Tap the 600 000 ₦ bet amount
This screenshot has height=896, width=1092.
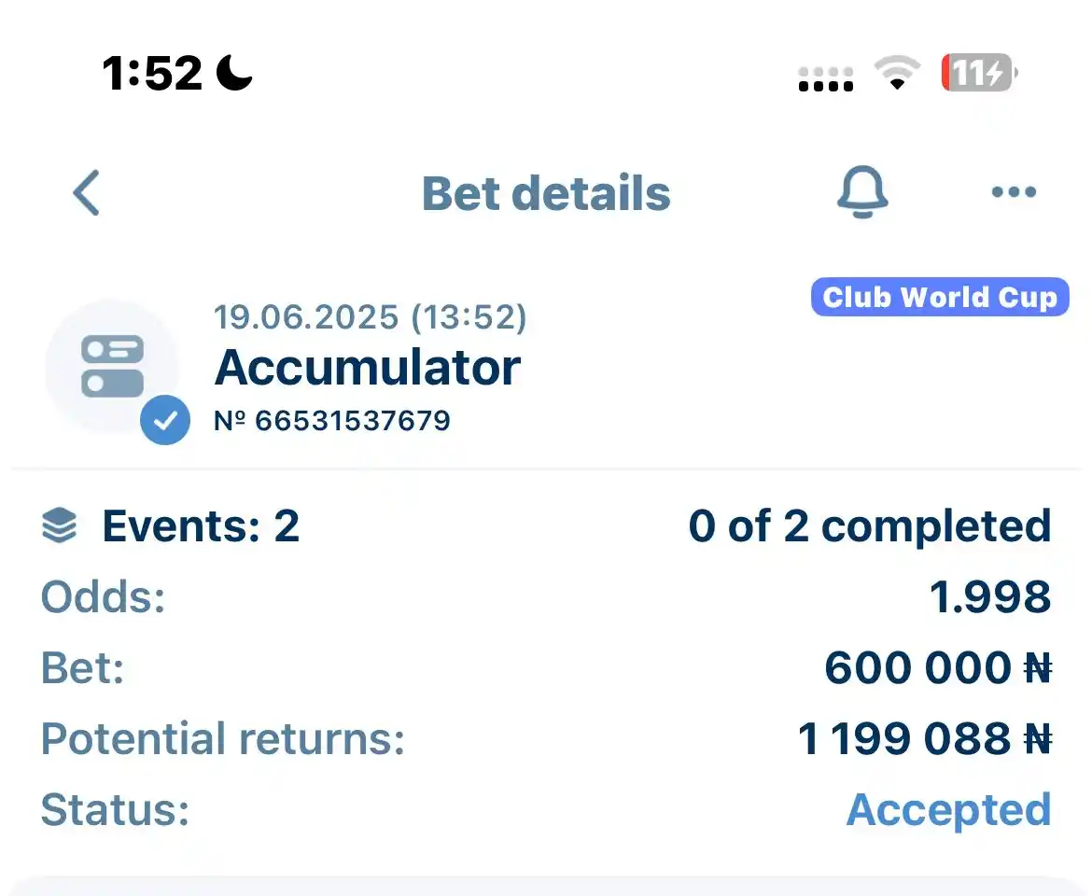coord(938,667)
